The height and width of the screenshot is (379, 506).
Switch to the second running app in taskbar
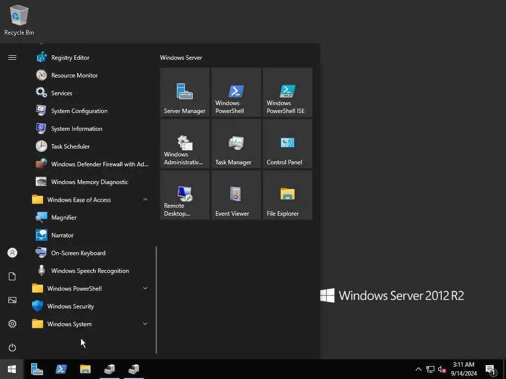click(x=134, y=369)
